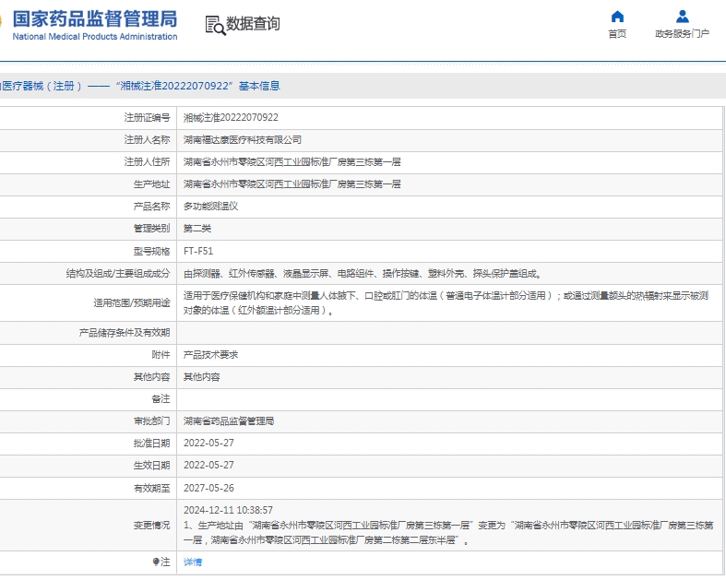Select change timestamp 2024-12-11 10:38:57

point(228,510)
